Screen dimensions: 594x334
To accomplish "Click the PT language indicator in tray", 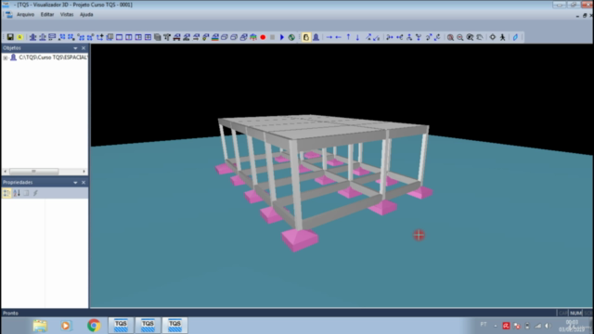I will (x=484, y=325).
